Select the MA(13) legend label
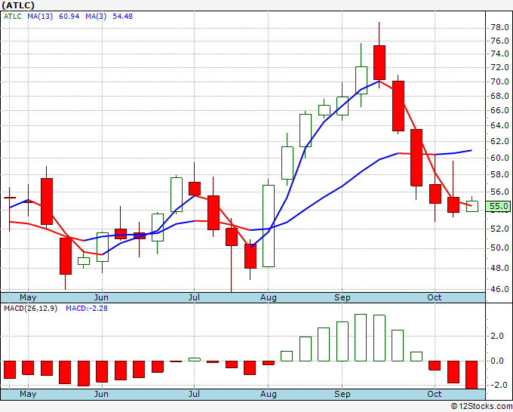This screenshot has width=513, height=412. pyautogui.click(x=40, y=17)
